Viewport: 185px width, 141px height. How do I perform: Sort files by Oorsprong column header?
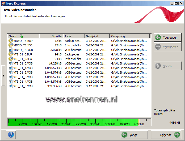[129, 36]
